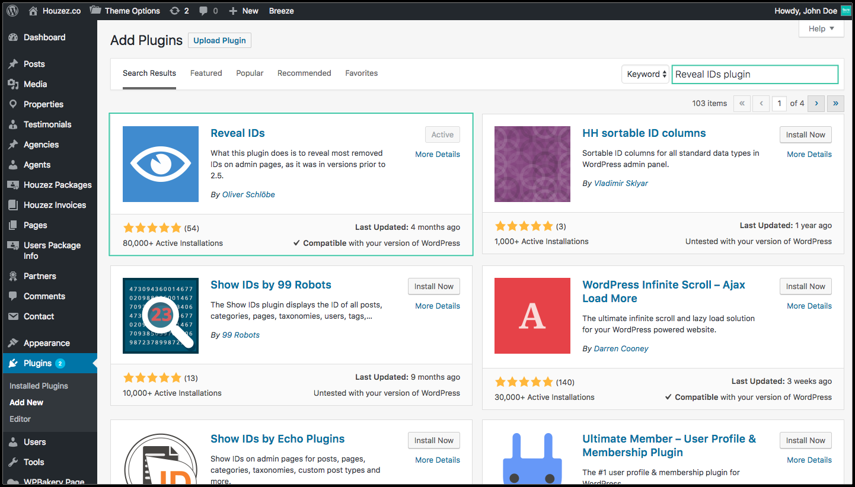The height and width of the screenshot is (487, 855).
Task: Click the John Doe avatar icon
Action: pyautogui.click(x=846, y=11)
